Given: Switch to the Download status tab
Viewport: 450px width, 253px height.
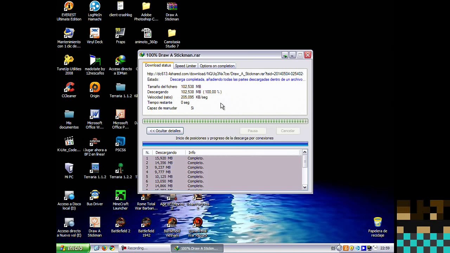Looking at the screenshot, I should 158,65.
